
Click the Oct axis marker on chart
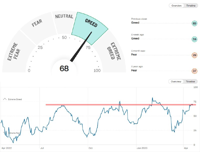(x=90, y=148)
